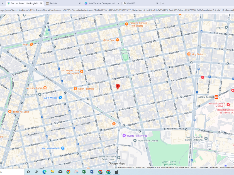This screenshot has width=234, height=175.
Task: Open the Snipping tool taskbar icon
Action: 76,172
